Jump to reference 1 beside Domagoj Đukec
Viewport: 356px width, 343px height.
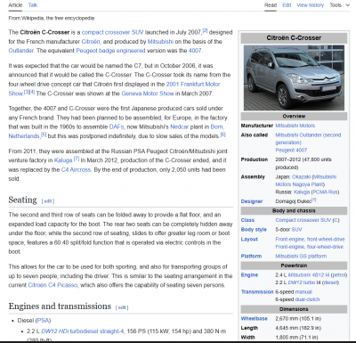click(x=314, y=200)
